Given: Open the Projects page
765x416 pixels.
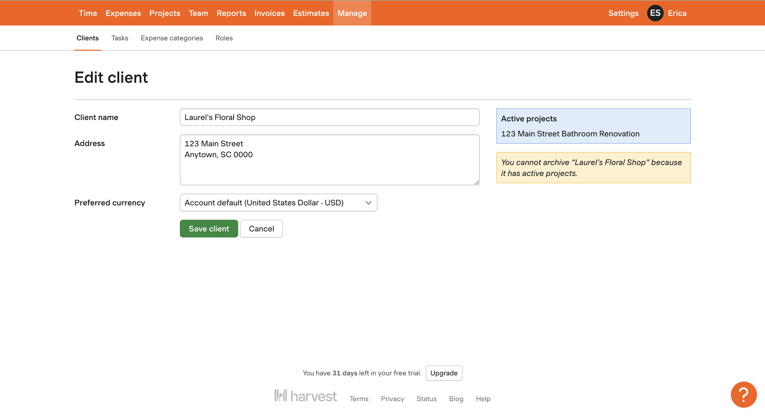Looking at the screenshot, I should point(165,13).
